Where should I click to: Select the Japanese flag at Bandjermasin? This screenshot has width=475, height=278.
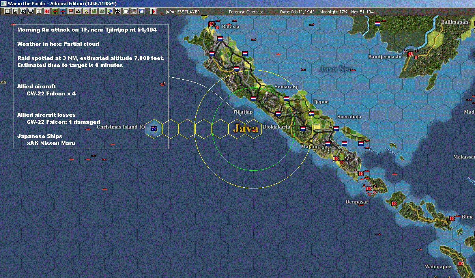pyautogui.click(x=411, y=53)
